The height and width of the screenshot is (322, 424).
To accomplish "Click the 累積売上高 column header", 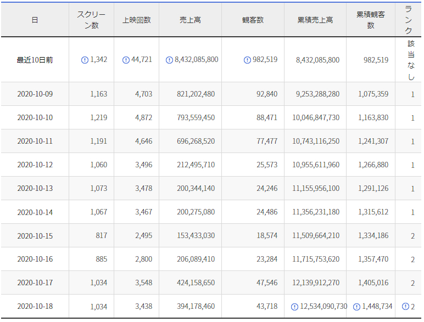I will point(315,20).
